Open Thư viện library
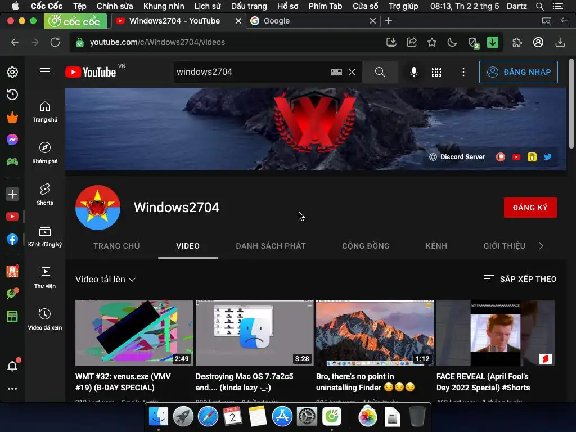The width and height of the screenshot is (576, 432). coord(45,278)
